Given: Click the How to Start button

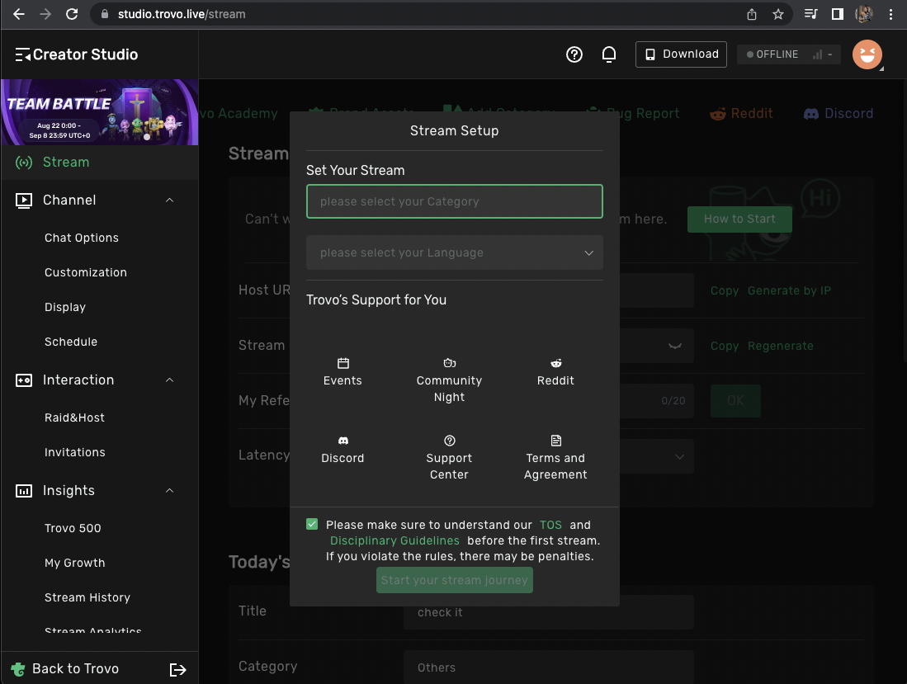Looking at the screenshot, I should [739, 219].
